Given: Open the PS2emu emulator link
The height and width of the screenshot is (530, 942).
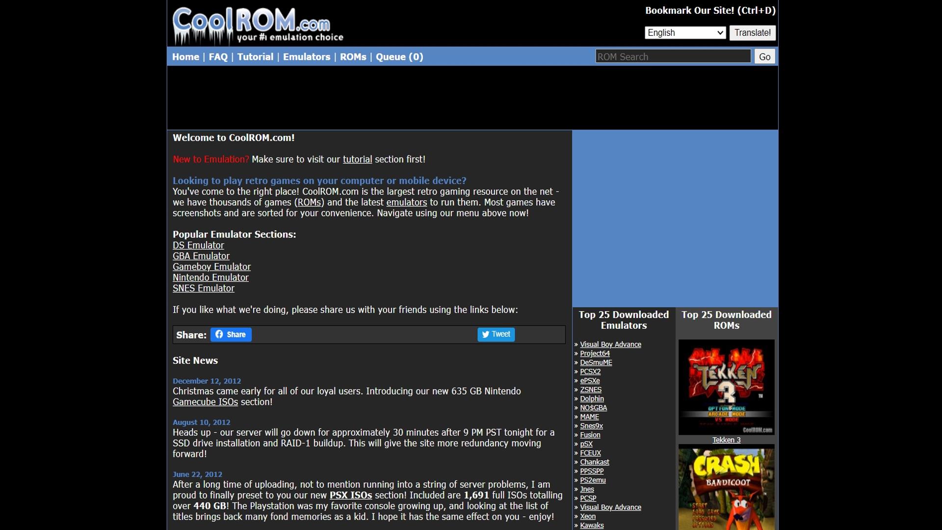Looking at the screenshot, I should pyautogui.click(x=593, y=480).
